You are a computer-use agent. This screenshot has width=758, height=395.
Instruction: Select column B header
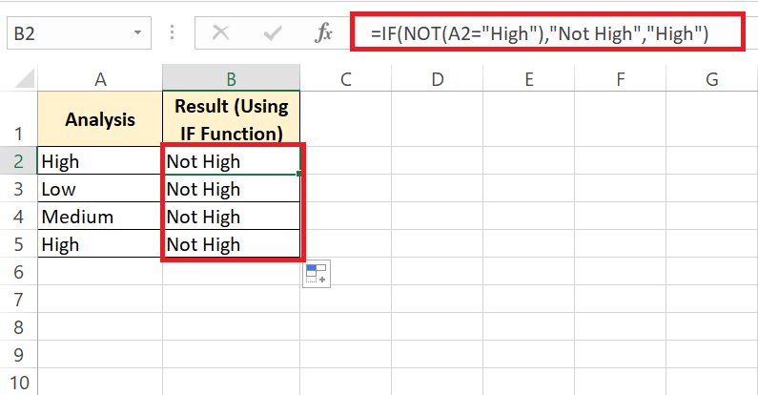click(x=231, y=79)
